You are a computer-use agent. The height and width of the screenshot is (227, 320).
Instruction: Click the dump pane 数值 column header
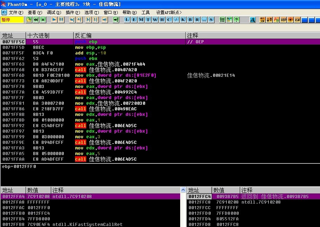[38, 190]
